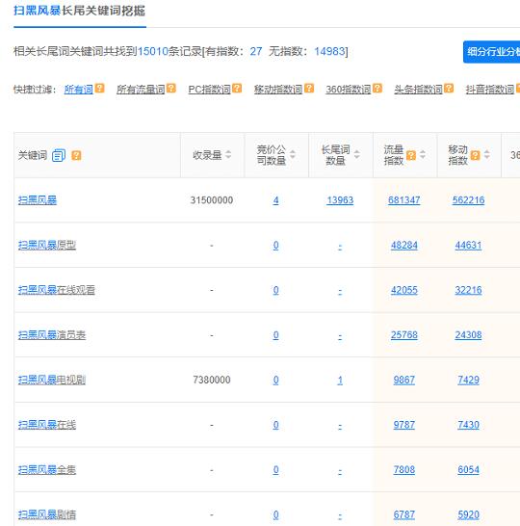Click traffic index 9787
520x526 pixels.
click(404, 425)
